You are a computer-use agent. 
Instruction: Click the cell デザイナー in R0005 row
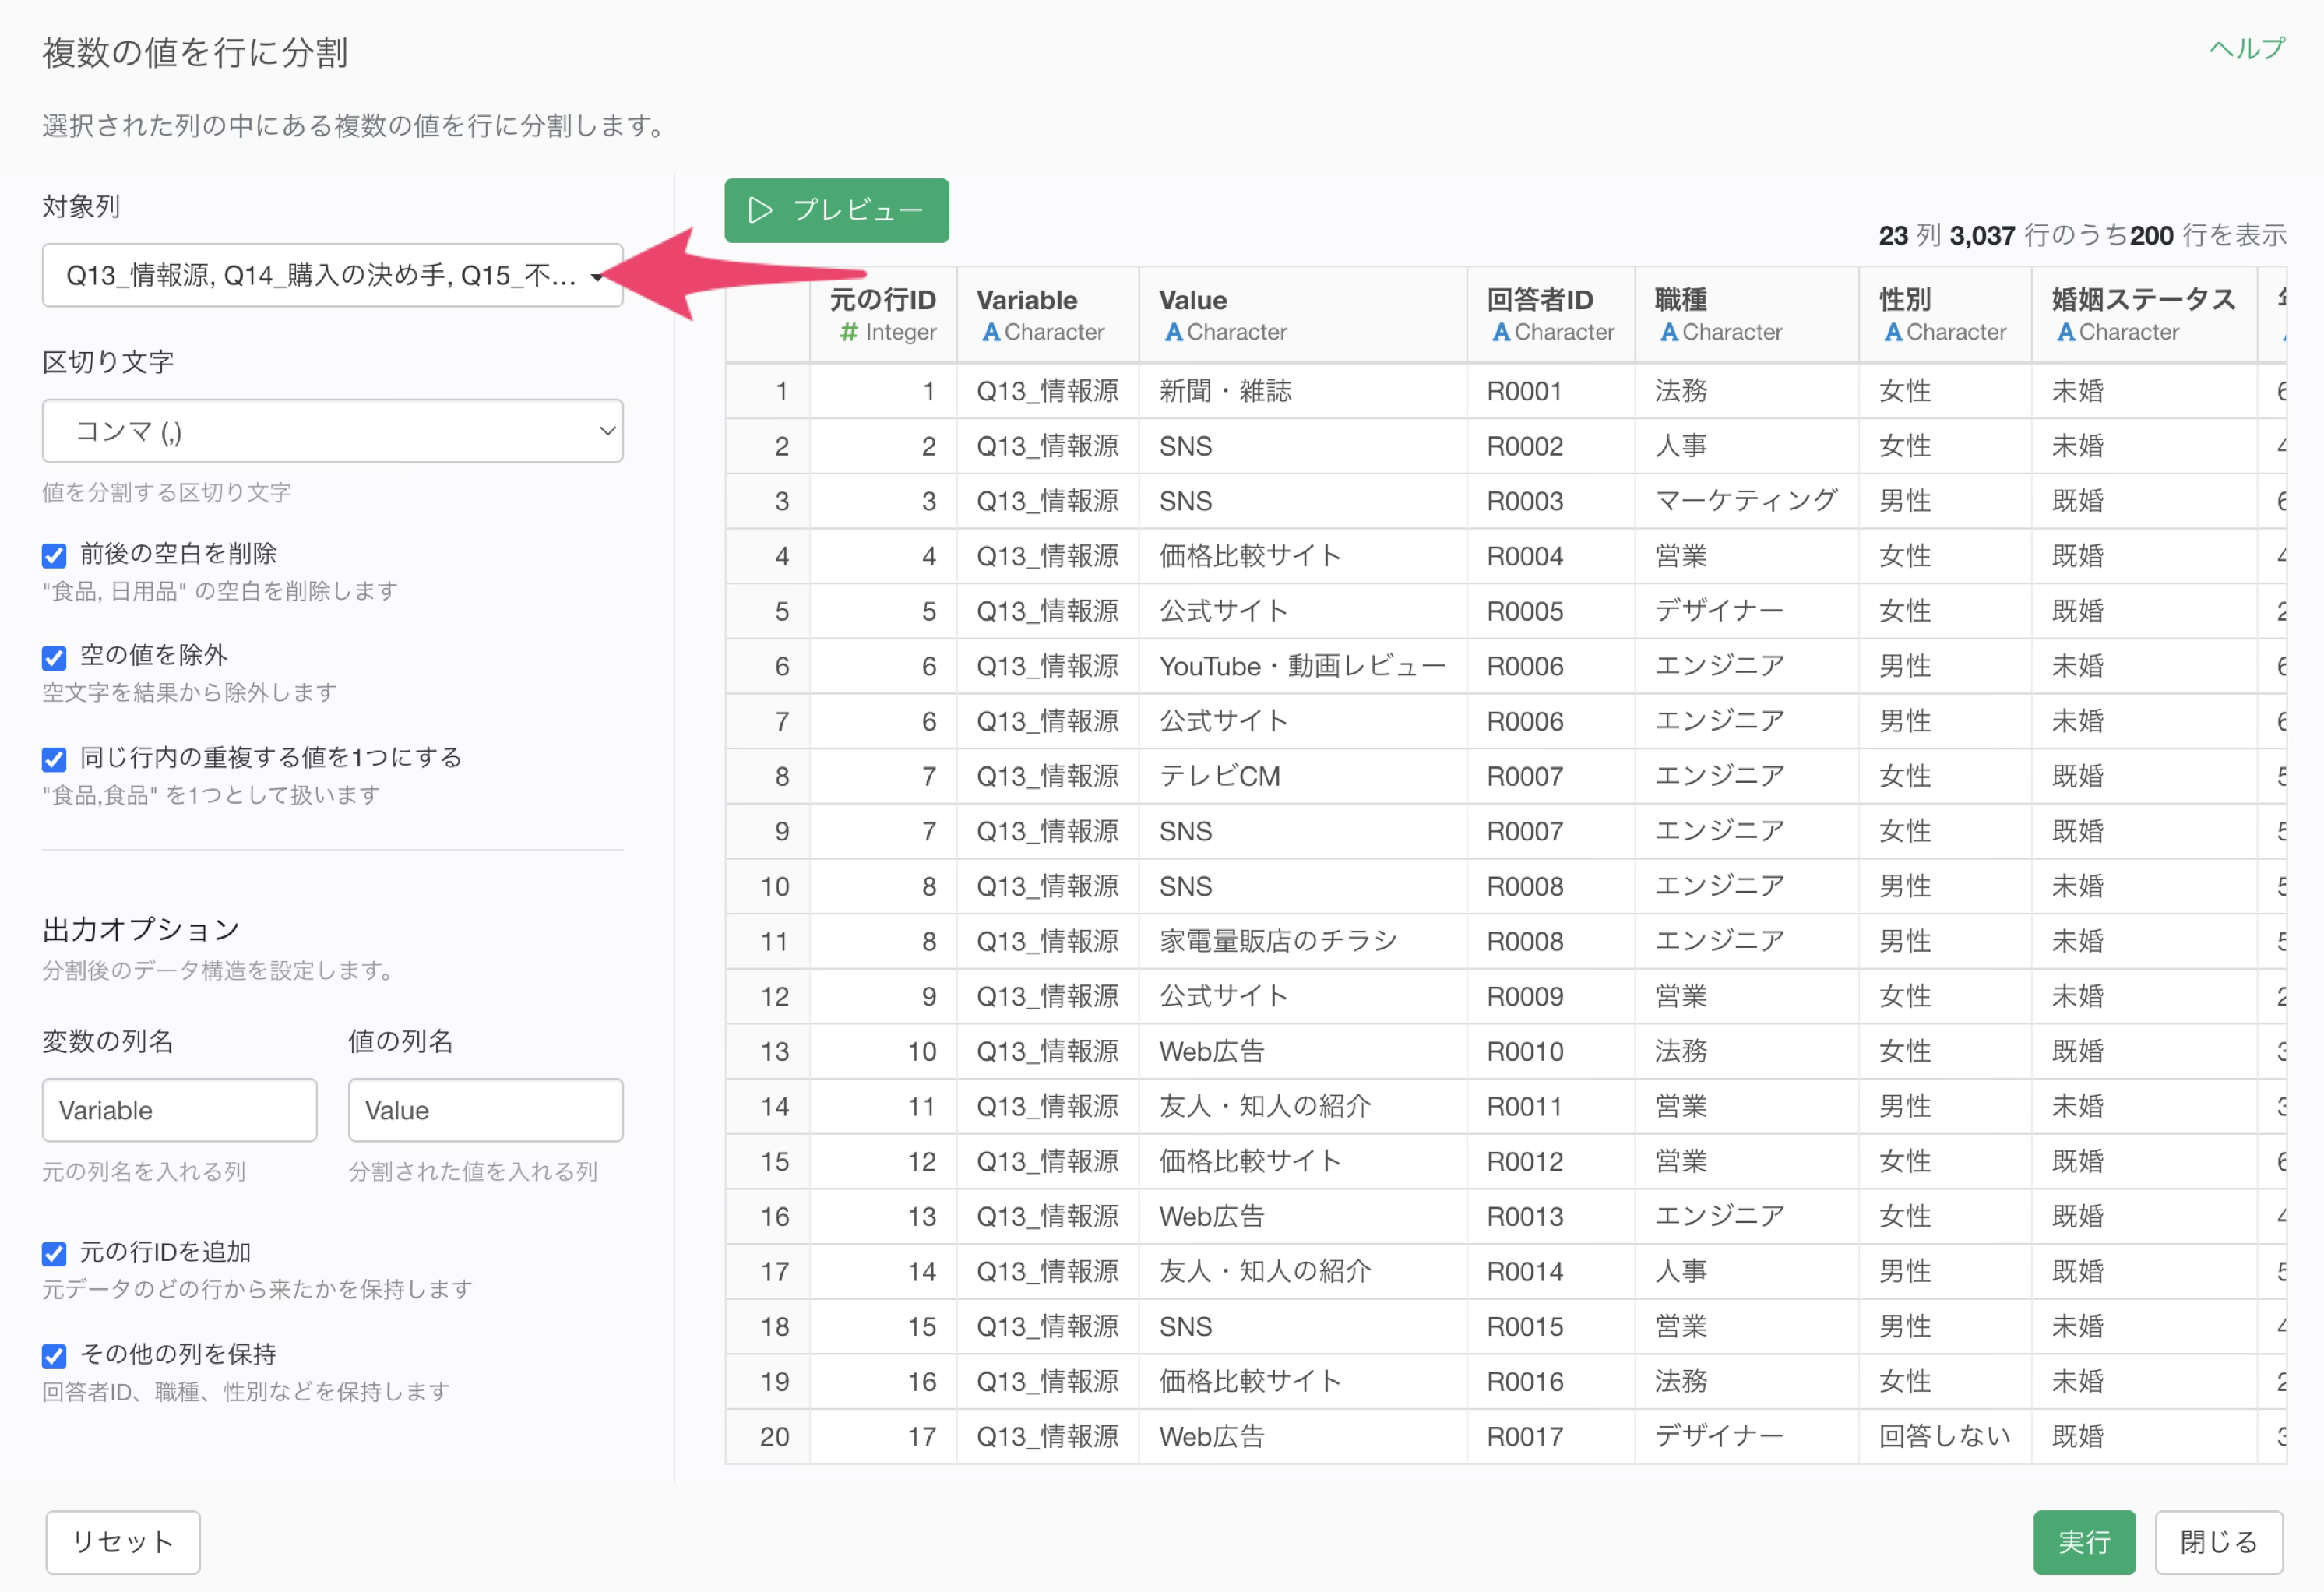(x=1747, y=611)
